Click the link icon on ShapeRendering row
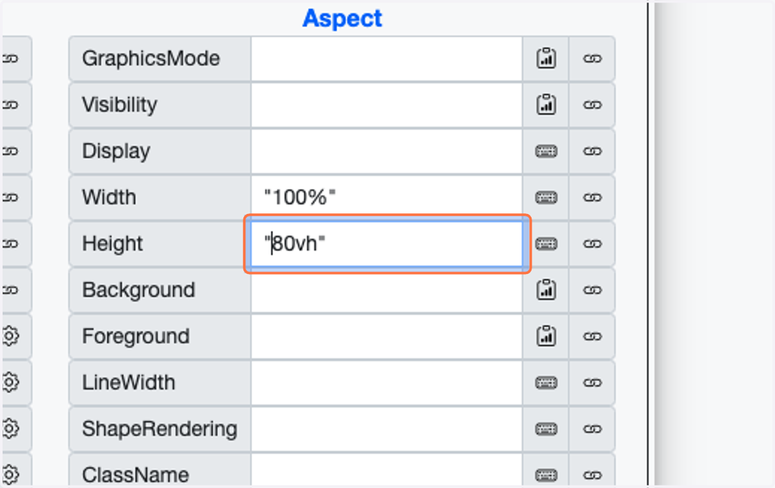 (x=592, y=429)
